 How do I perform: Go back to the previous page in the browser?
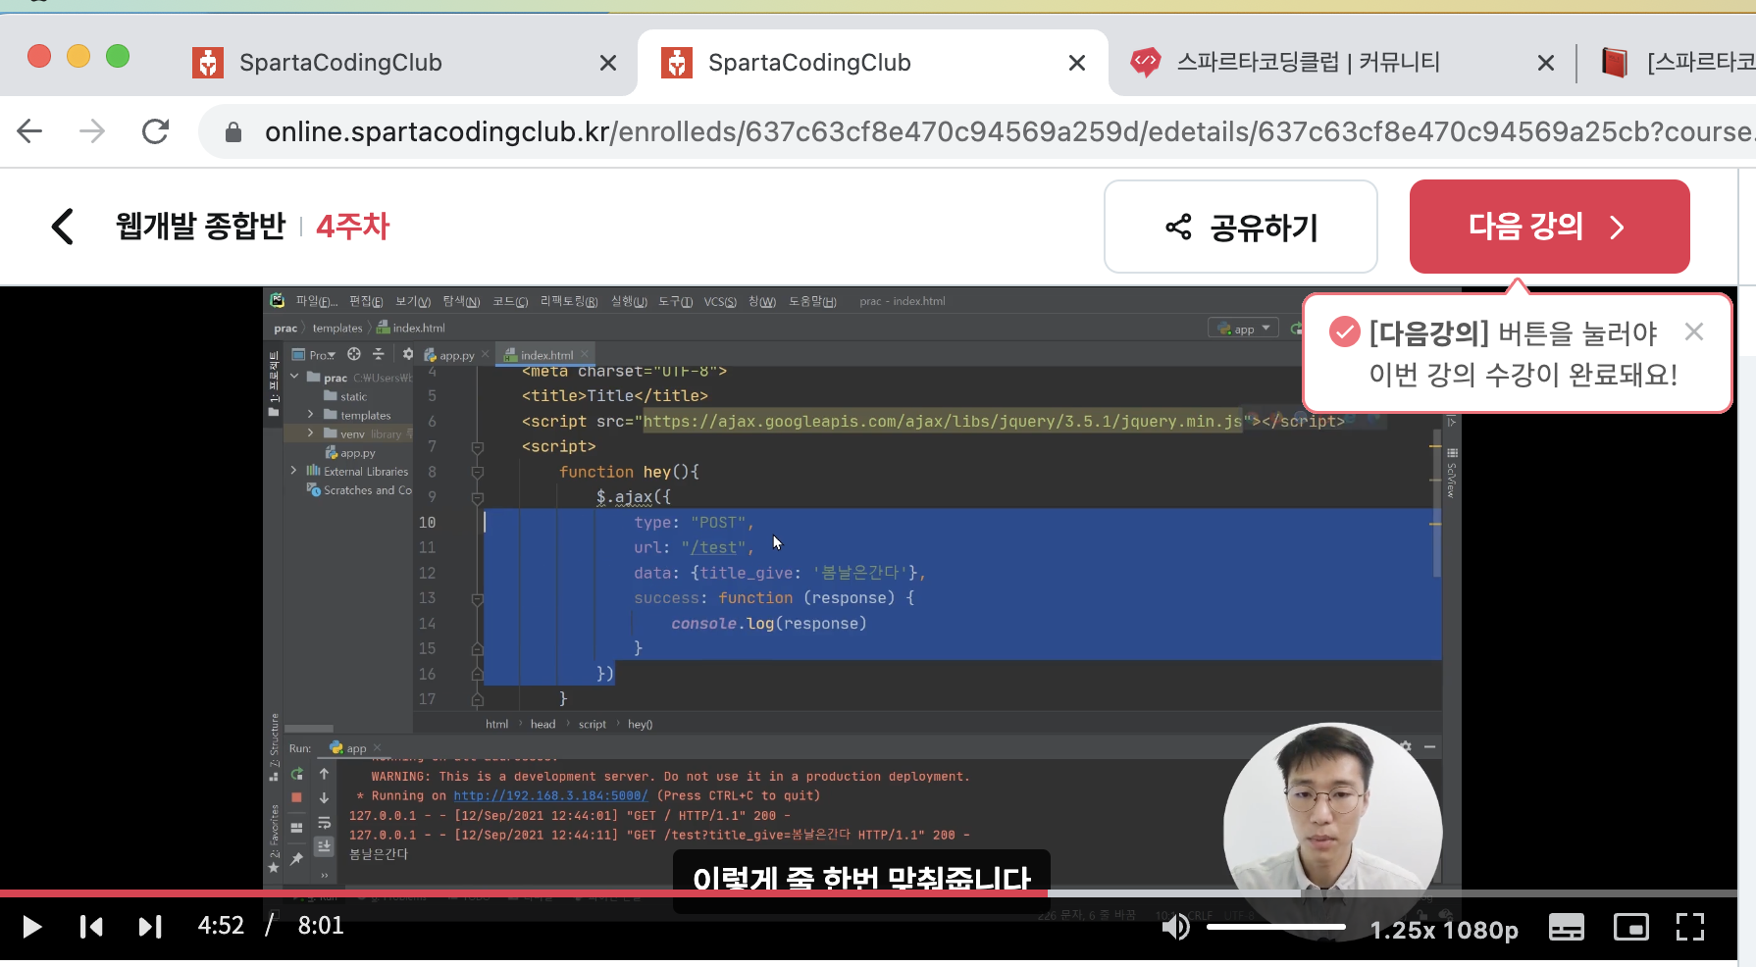[30, 131]
